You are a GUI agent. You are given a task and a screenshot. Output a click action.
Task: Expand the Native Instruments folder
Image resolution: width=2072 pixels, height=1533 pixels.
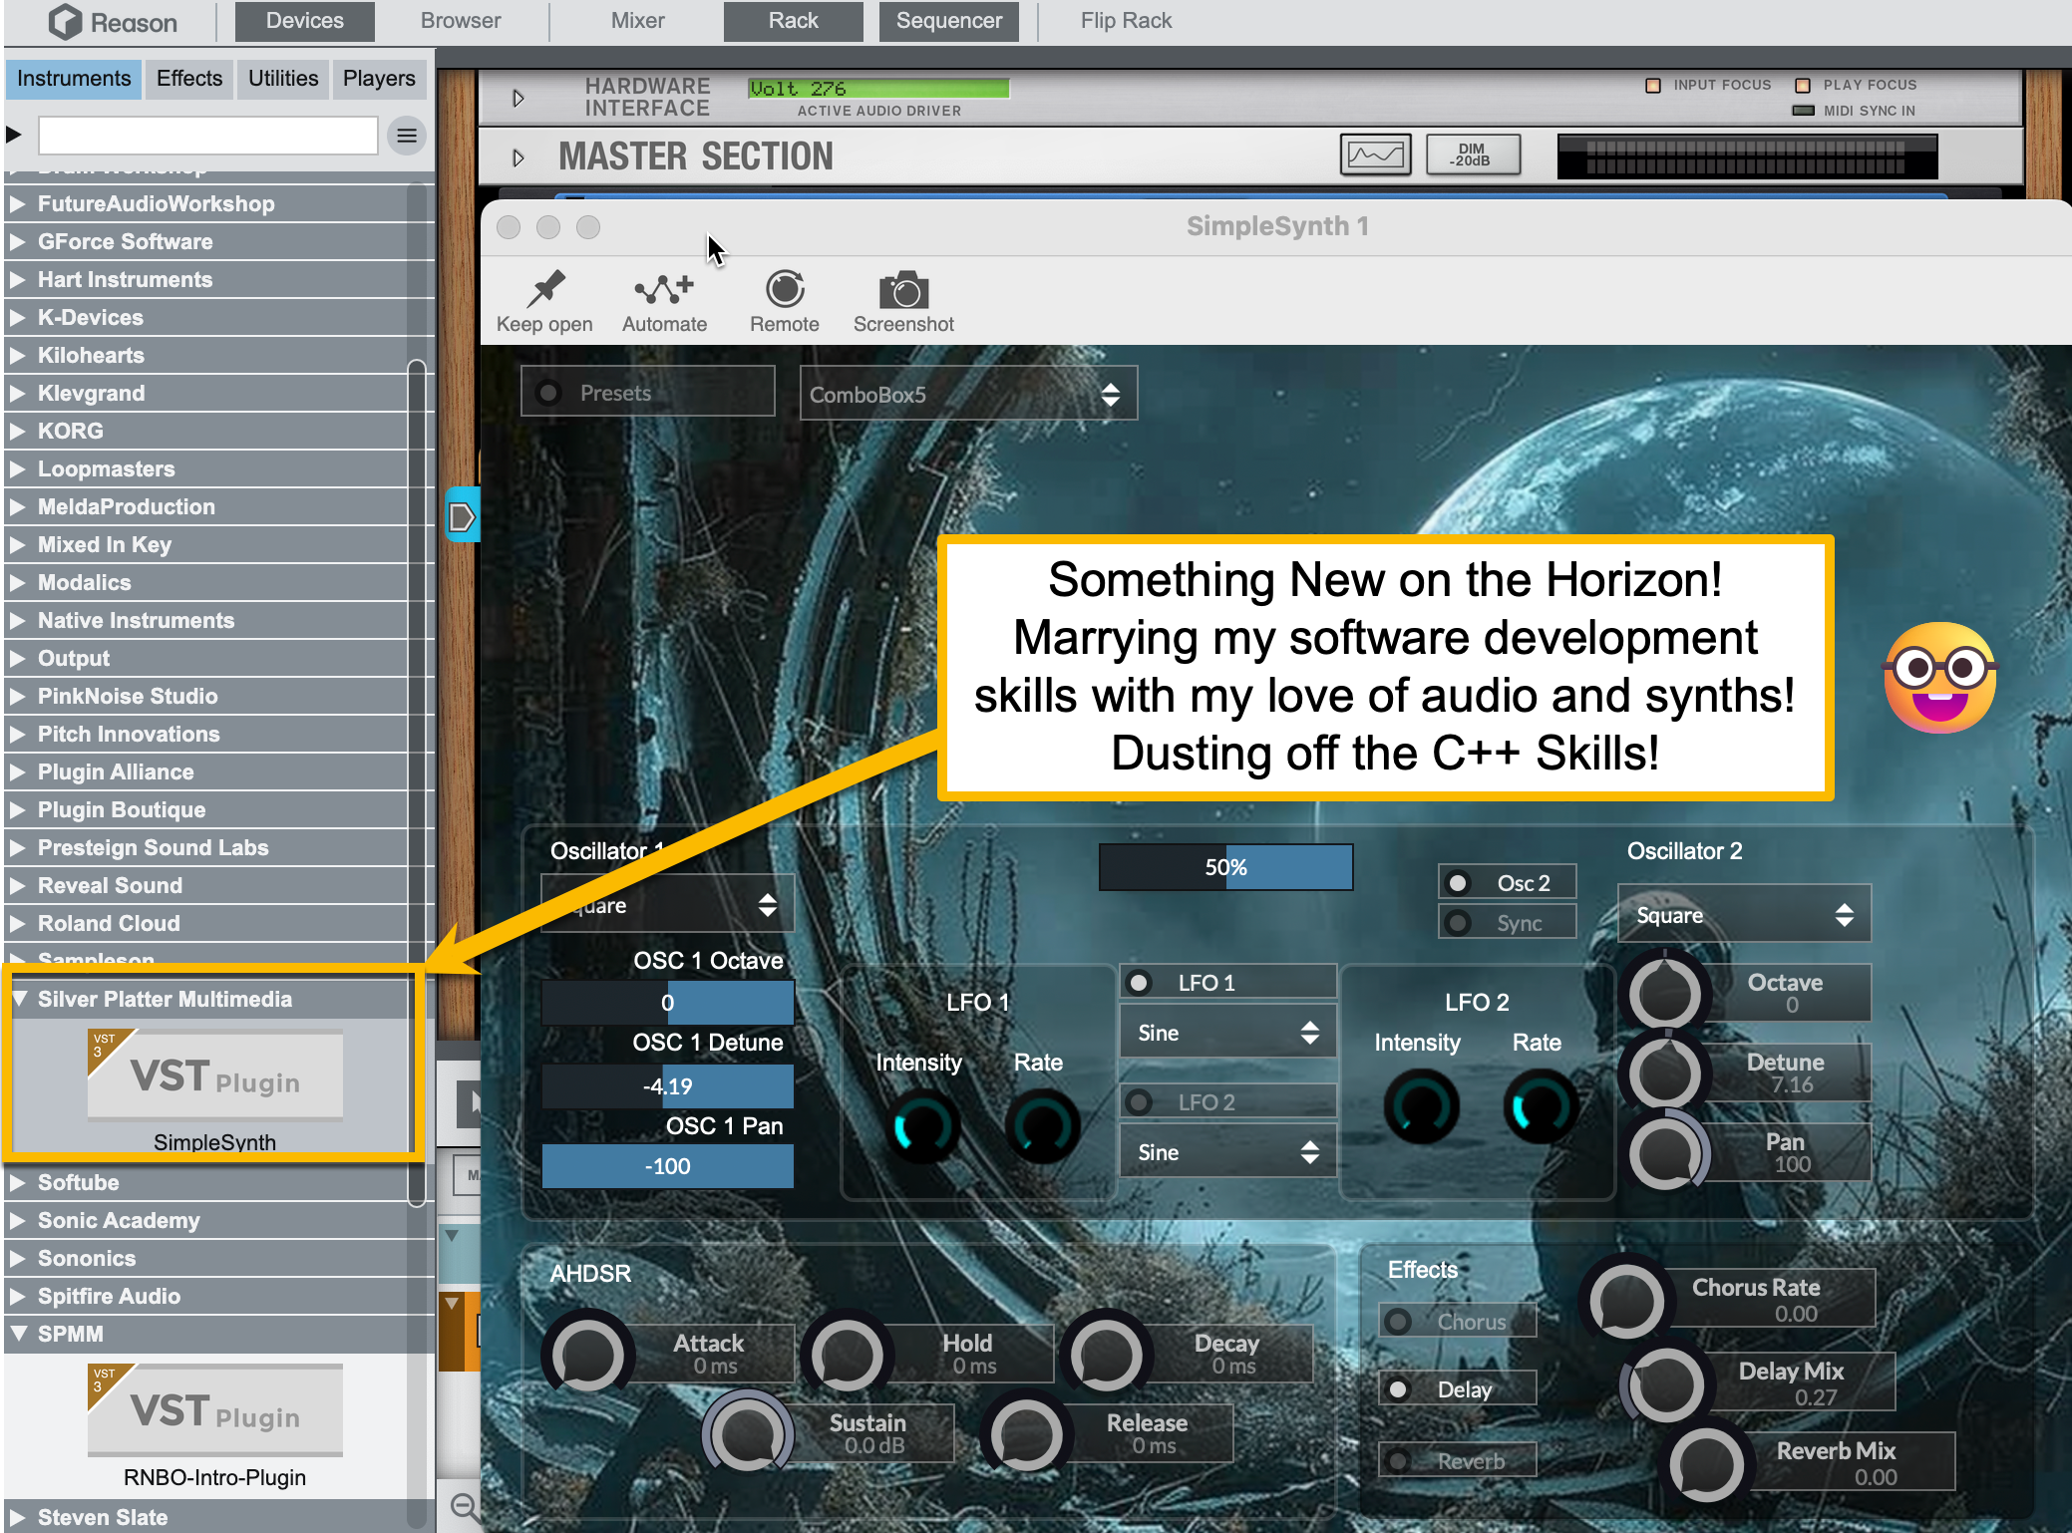[17, 620]
